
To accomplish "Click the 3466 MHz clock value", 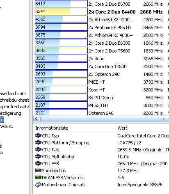I will pyautogui.click(x=153, y=27).
